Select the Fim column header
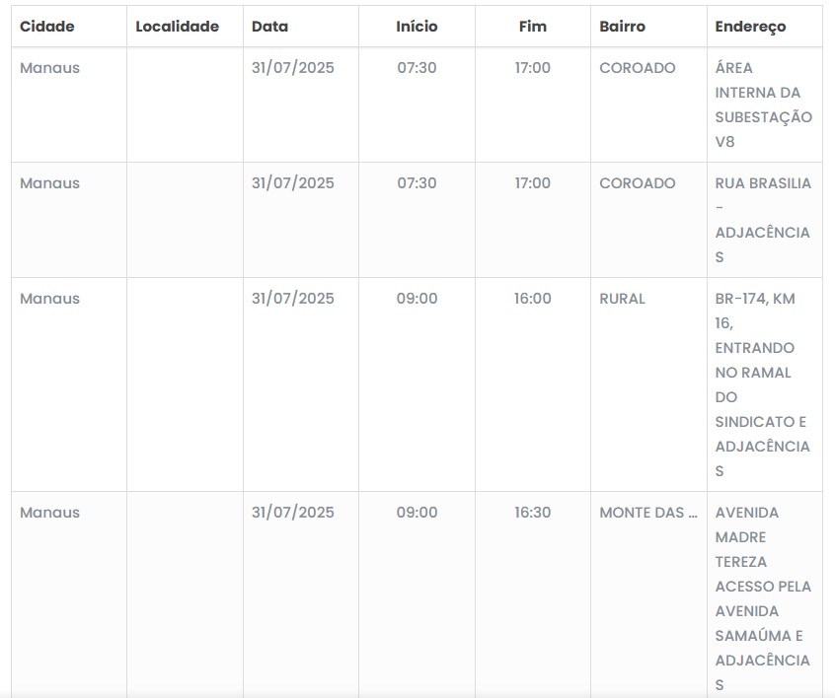The height and width of the screenshot is (698, 835). tap(532, 27)
